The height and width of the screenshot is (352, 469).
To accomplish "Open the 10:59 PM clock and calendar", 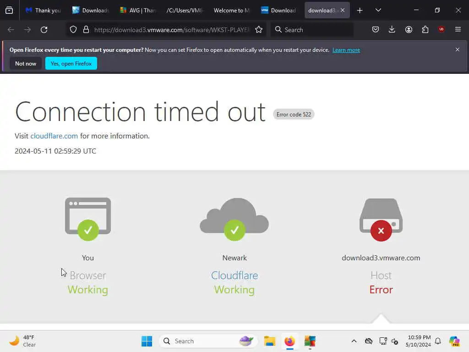I will coord(418,341).
